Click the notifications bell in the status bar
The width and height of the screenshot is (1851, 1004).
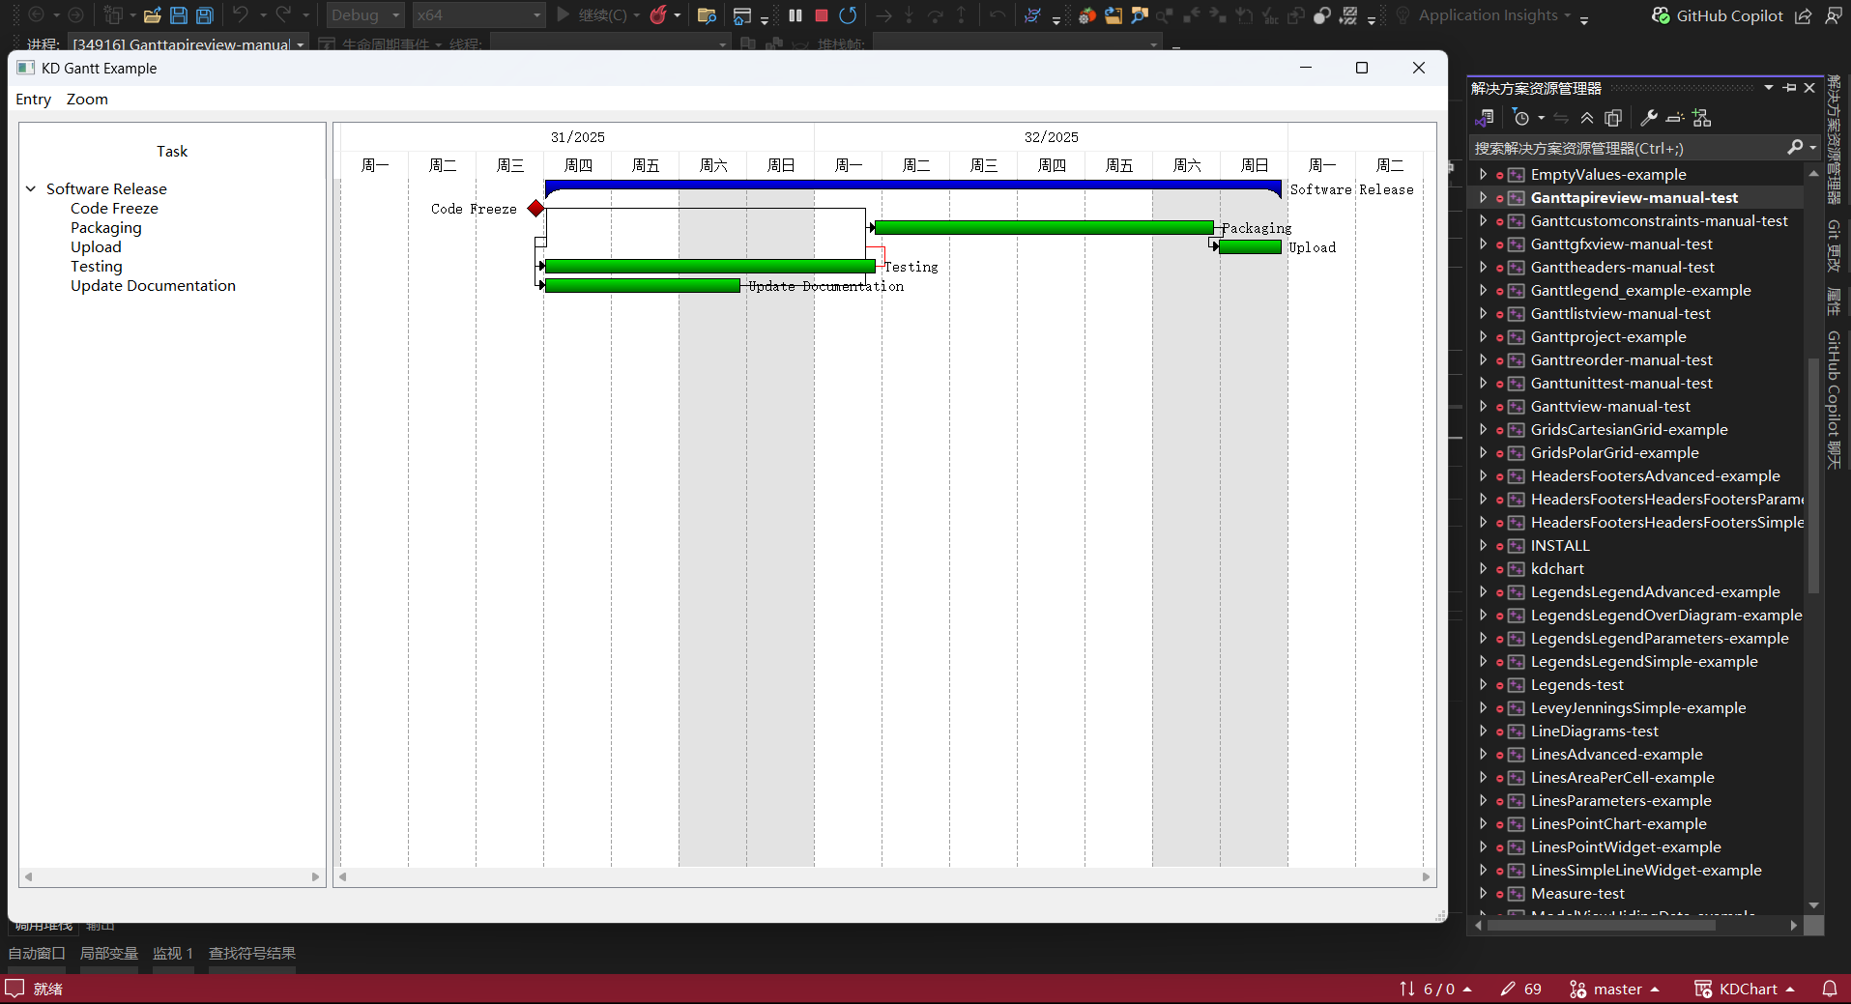[1830, 989]
